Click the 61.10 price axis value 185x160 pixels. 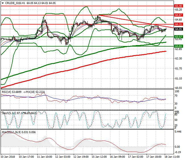point(178,79)
